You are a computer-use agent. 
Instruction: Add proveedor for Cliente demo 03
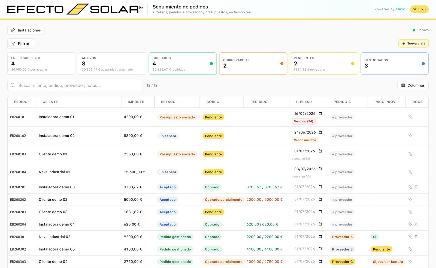[x=342, y=212]
